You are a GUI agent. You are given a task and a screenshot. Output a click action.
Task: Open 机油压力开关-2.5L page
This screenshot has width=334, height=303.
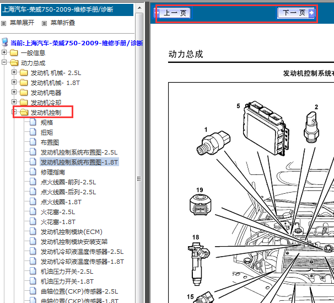tap(67, 272)
